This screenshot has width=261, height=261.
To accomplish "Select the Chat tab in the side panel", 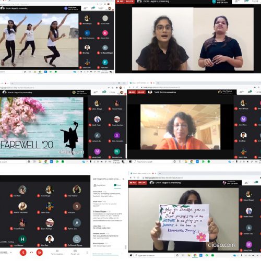I will point(117,185).
